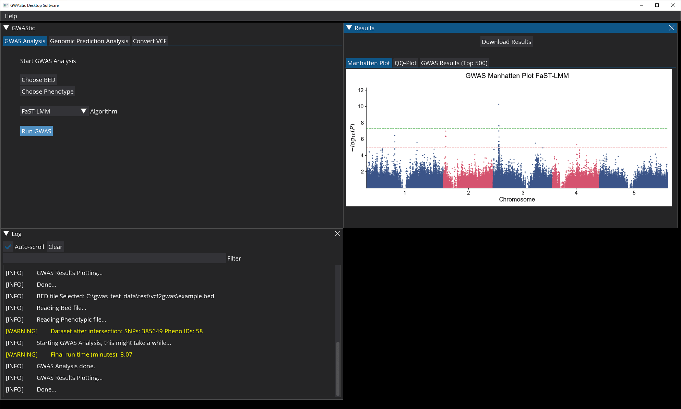Click the Download Results button icon
This screenshot has width=681, height=409.
pyautogui.click(x=506, y=41)
